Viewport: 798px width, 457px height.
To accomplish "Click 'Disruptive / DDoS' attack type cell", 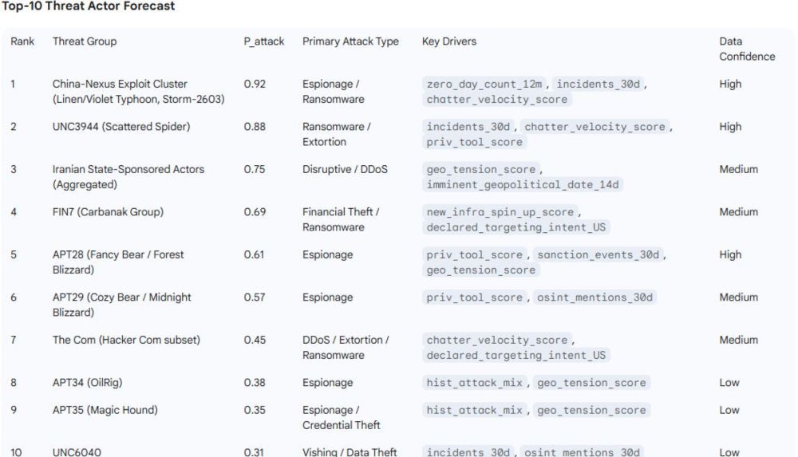I will tap(345, 169).
